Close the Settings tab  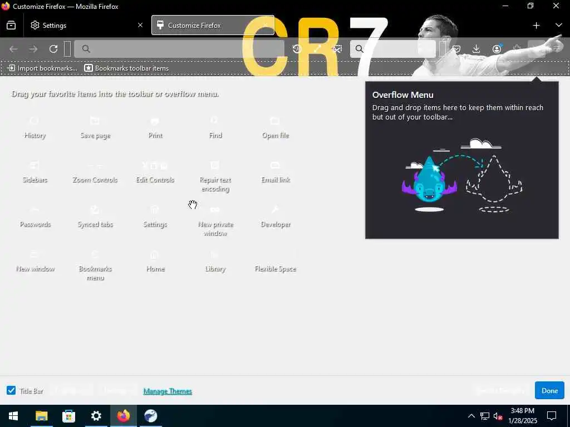pos(140,26)
